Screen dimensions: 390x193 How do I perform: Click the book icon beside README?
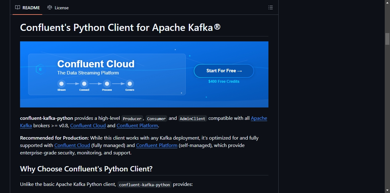click(18, 7)
